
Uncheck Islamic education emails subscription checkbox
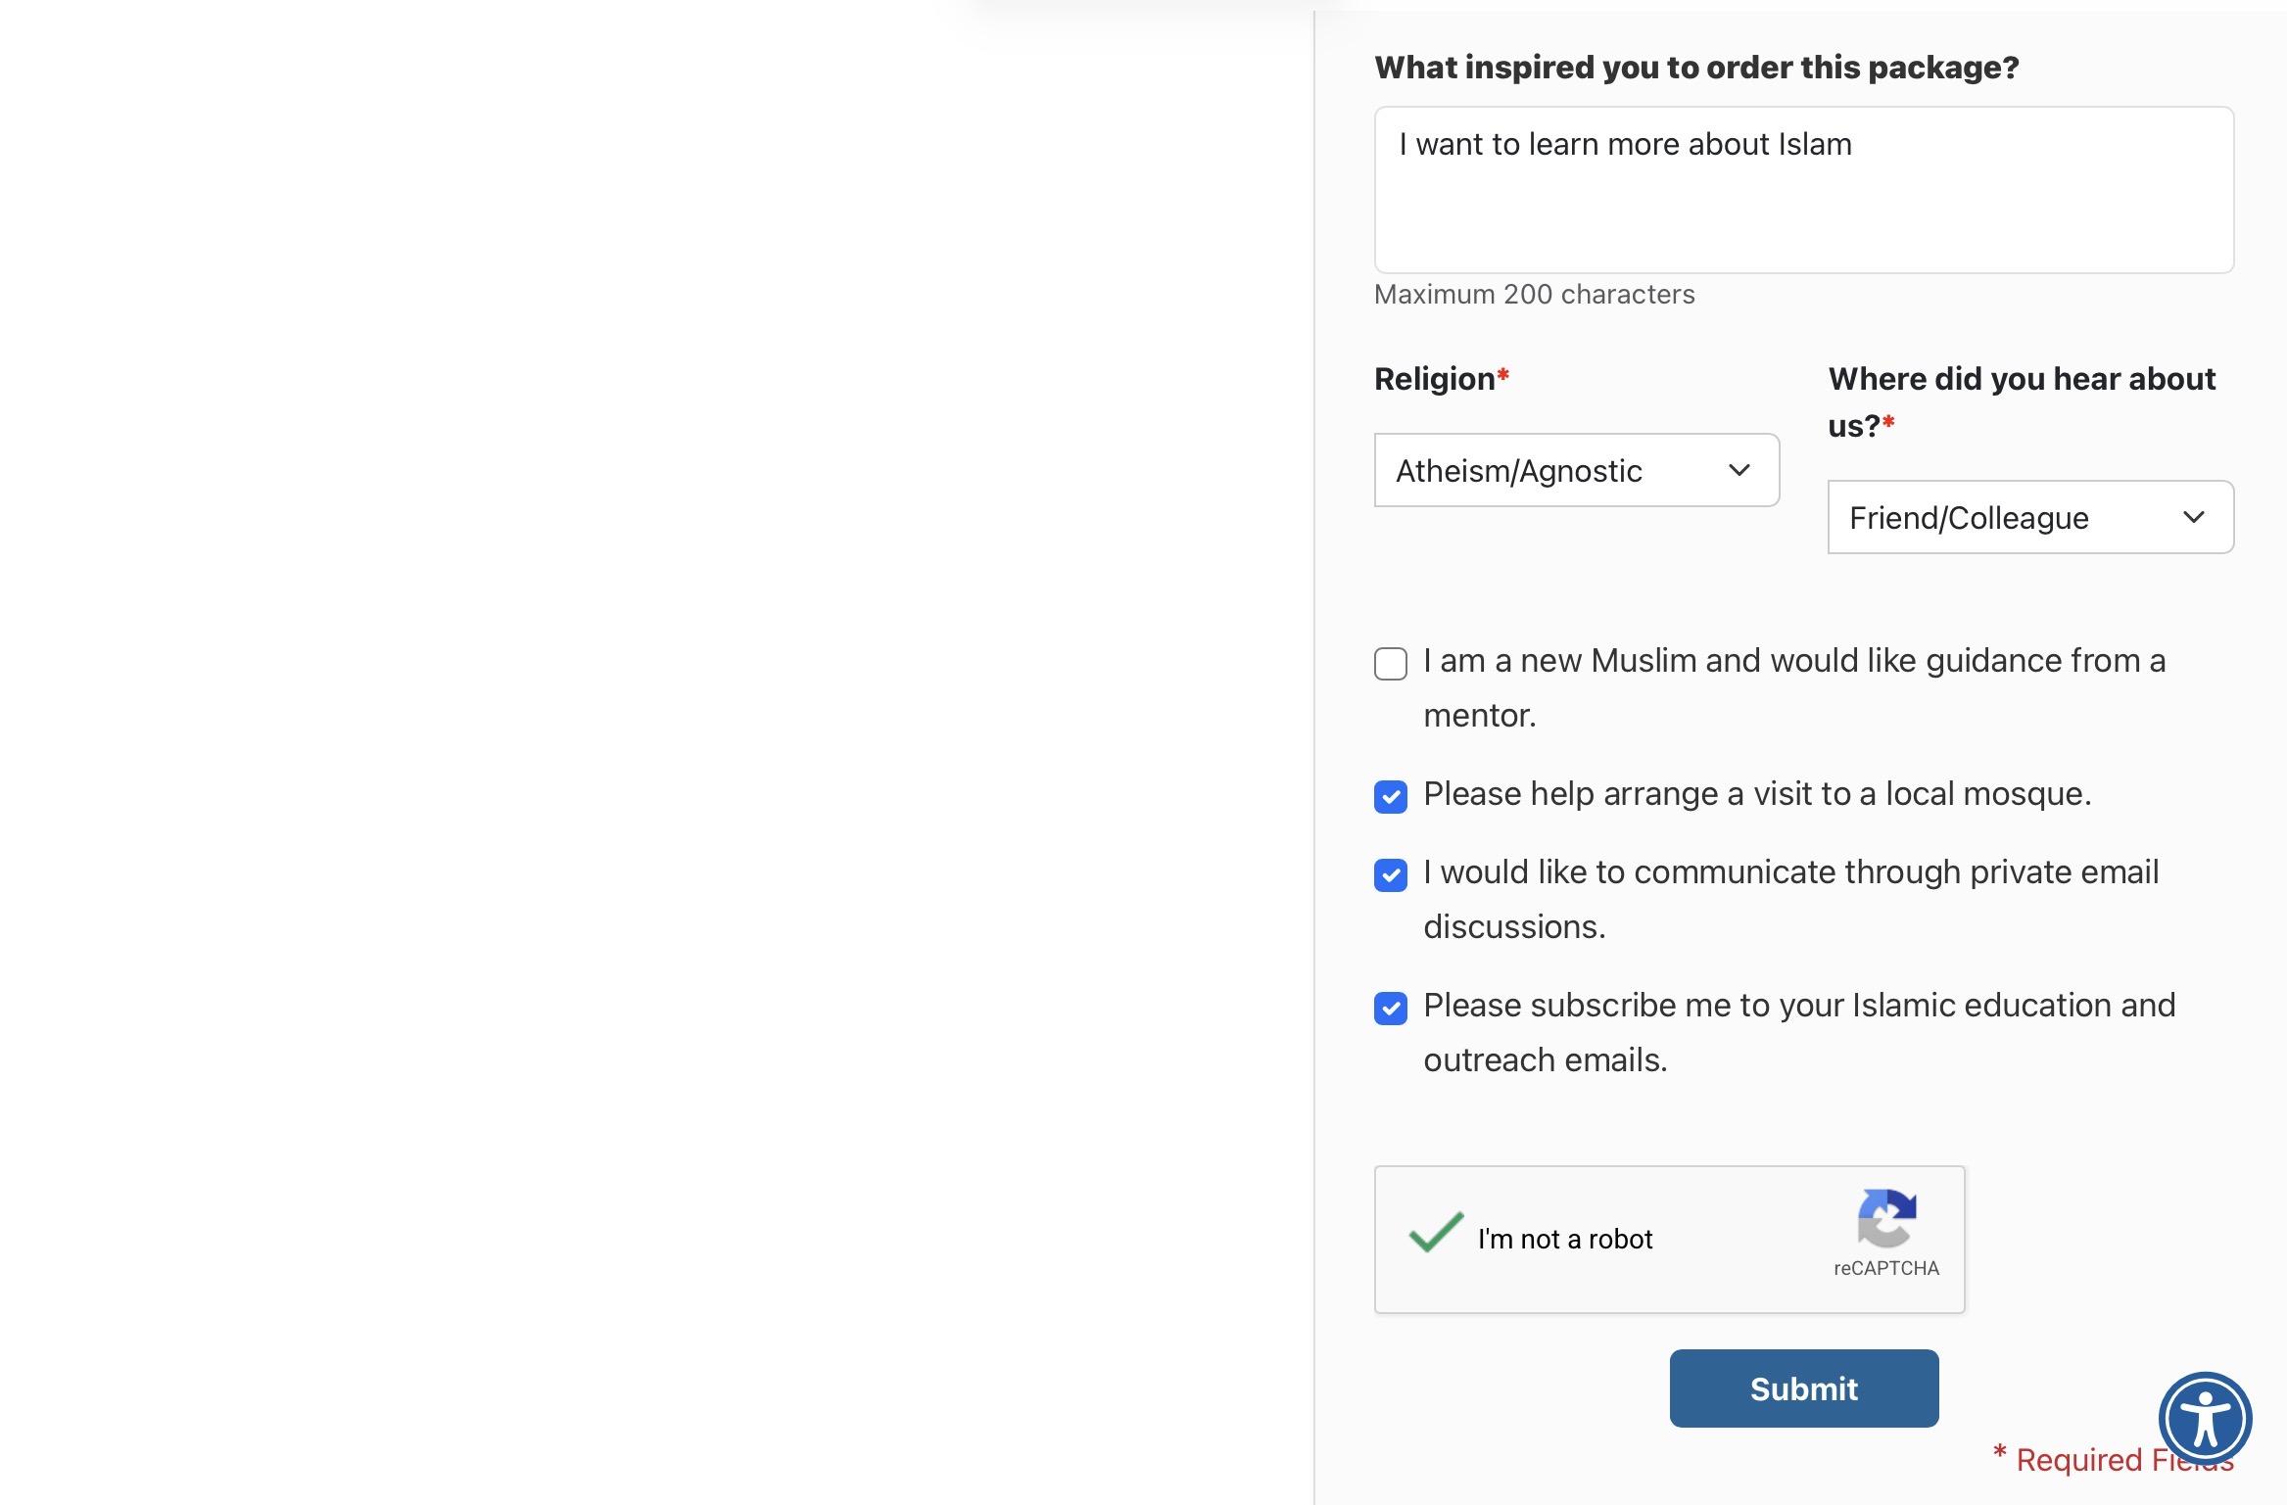point(1390,1008)
